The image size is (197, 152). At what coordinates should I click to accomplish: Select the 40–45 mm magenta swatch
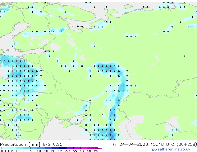84,148
